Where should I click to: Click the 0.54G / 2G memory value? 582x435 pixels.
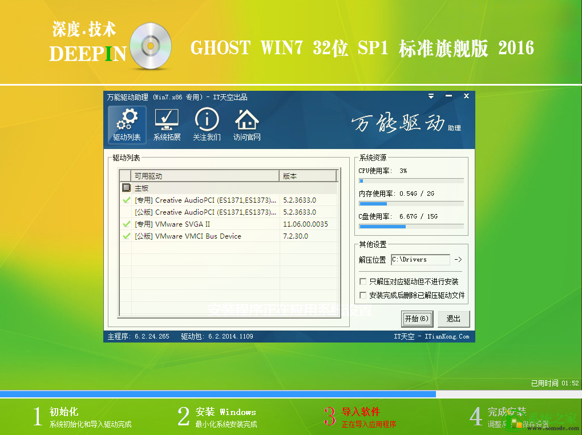pos(417,194)
